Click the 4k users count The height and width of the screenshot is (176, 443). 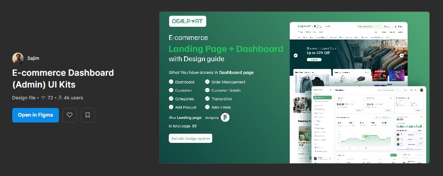(71, 98)
